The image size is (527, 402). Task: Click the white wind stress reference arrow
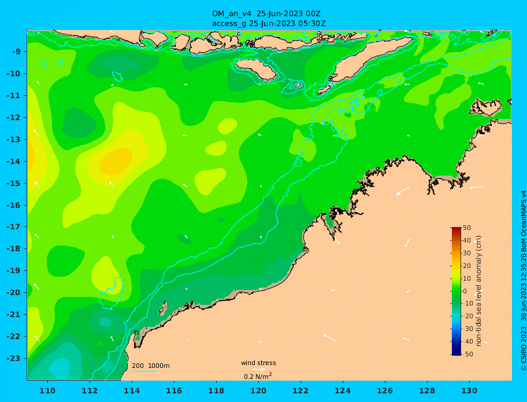tap(258, 370)
